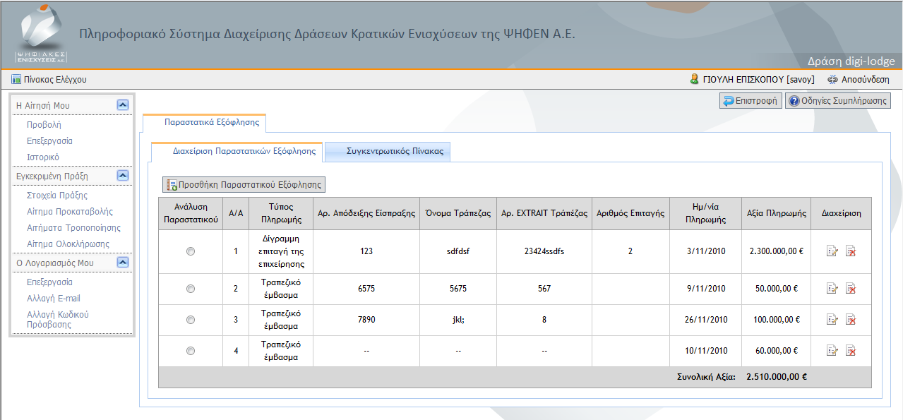Click the cell Δίγραμμη επιταγή της επιχείρησης
Viewport: 903px width, 420px height.
(x=281, y=251)
